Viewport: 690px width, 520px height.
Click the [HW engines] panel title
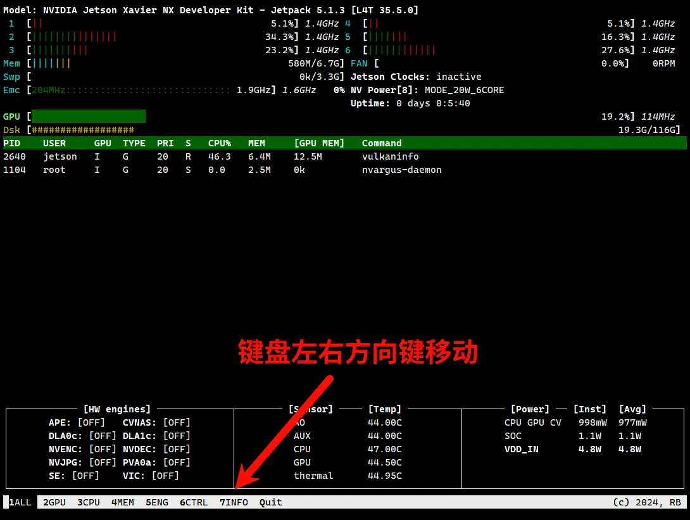(x=117, y=409)
